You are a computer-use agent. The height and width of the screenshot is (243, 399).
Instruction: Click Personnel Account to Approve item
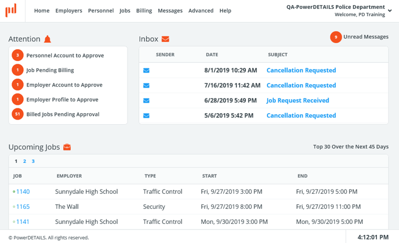pos(65,56)
